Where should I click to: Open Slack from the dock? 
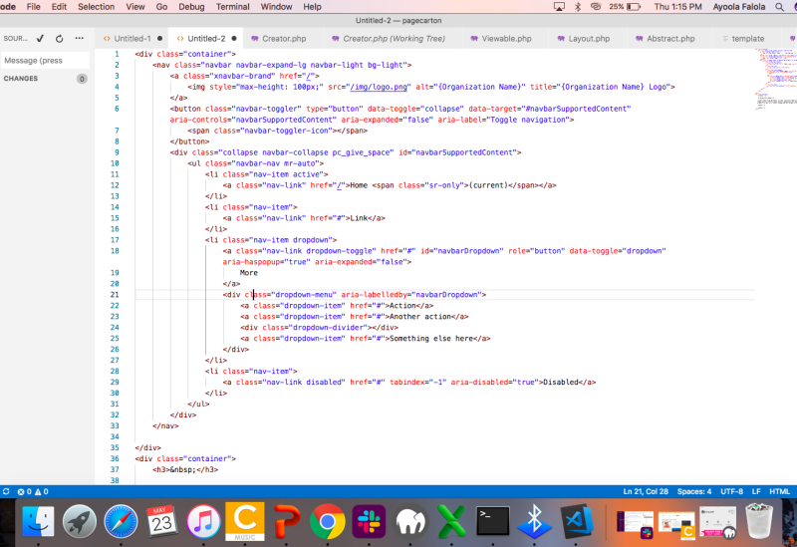pos(369,521)
